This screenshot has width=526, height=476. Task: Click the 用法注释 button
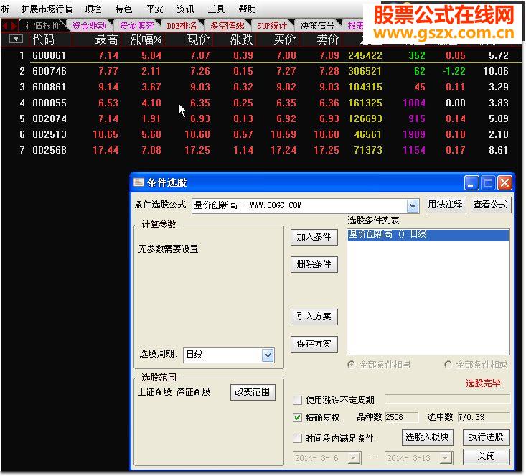click(x=445, y=205)
